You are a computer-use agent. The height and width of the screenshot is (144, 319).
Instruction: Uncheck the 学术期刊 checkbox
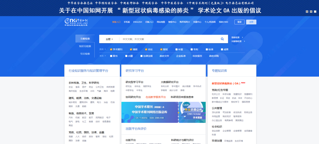tap(111, 50)
